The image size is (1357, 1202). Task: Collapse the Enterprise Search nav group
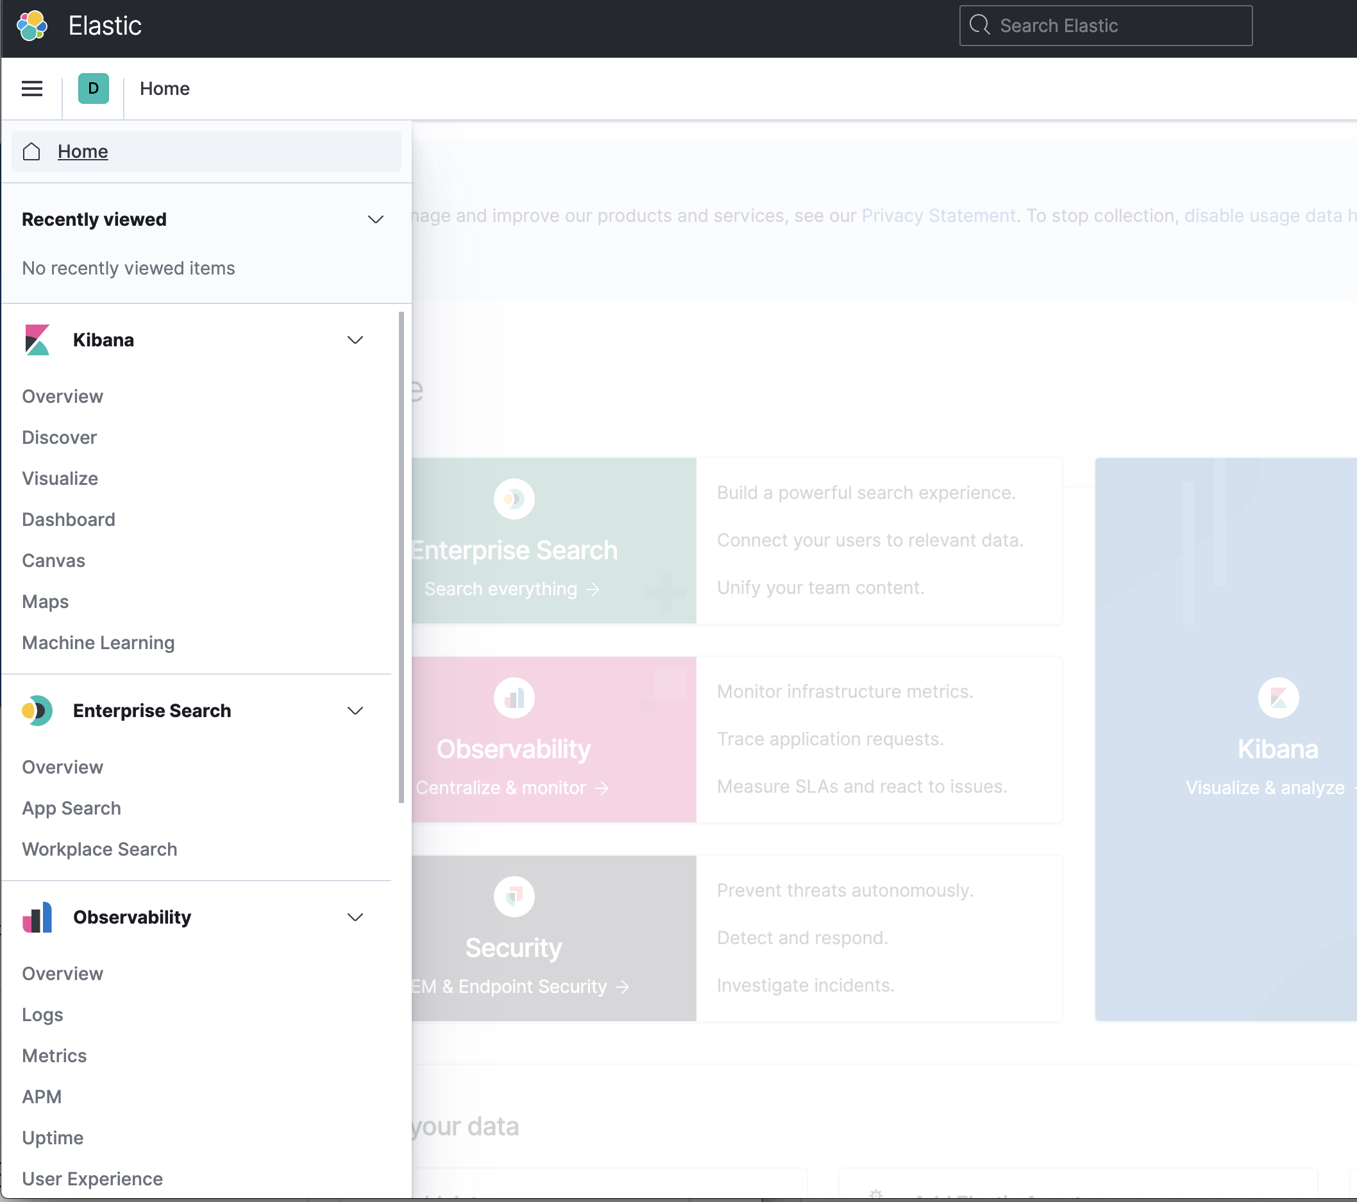pyautogui.click(x=355, y=711)
